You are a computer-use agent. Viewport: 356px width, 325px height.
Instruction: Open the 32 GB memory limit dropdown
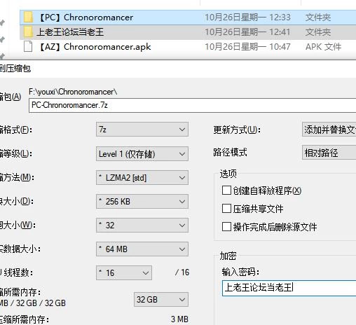coord(161,300)
